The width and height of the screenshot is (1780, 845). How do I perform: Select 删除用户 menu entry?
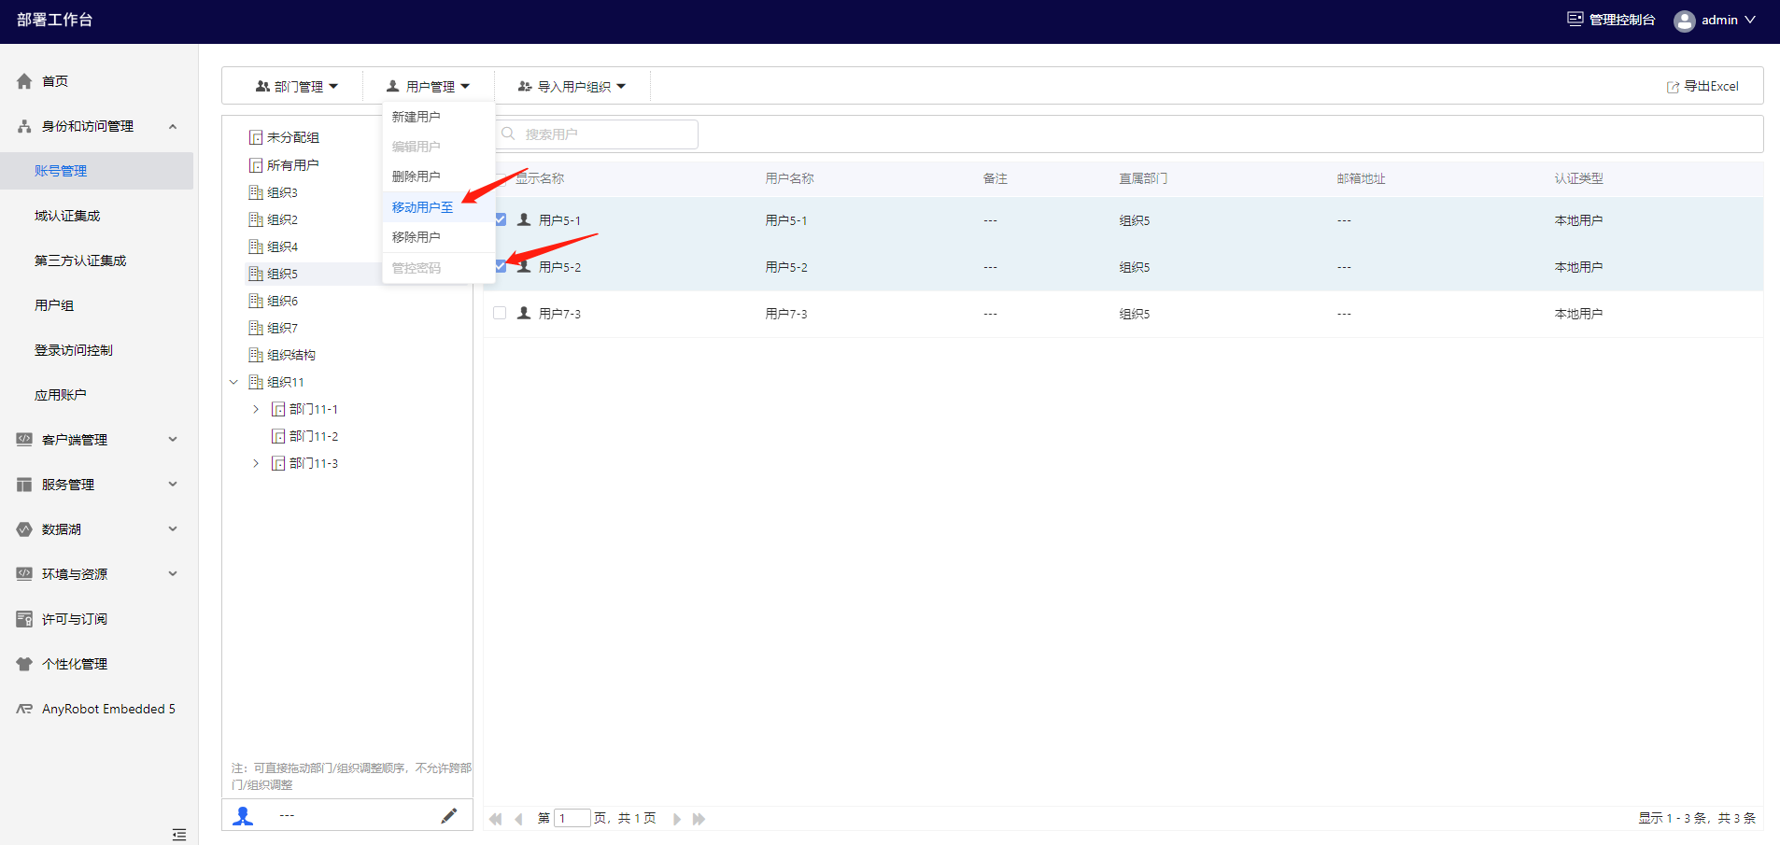click(438, 176)
